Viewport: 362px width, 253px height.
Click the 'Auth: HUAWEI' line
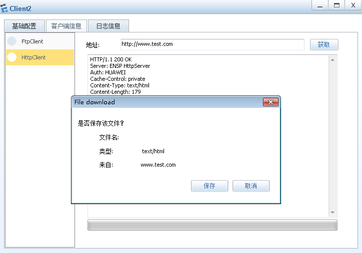[x=108, y=72]
